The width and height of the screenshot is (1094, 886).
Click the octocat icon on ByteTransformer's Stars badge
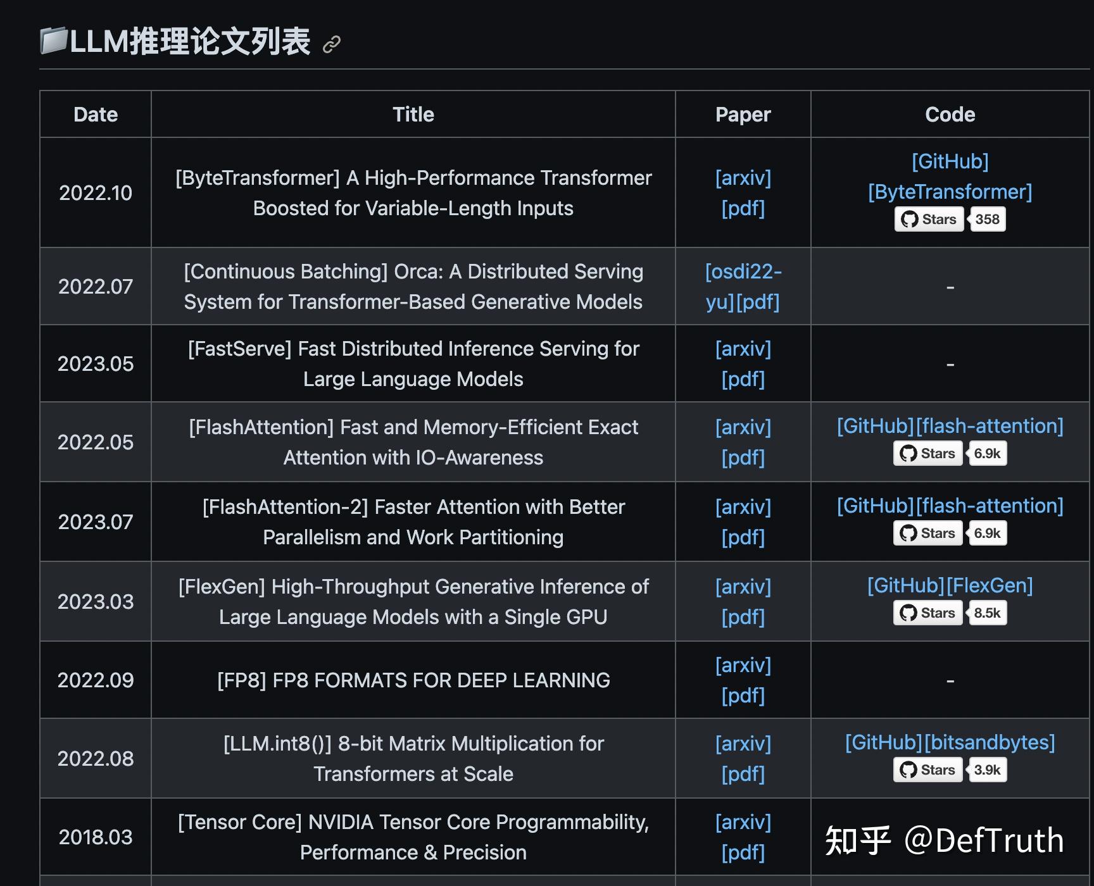tap(910, 219)
